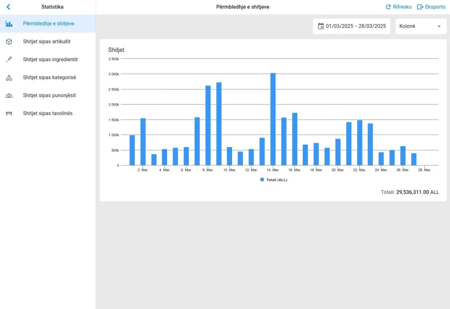This screenshot has height=309, width=450.
Task: Click the calendar icon in the date range field
Action: tap(321, 26)
